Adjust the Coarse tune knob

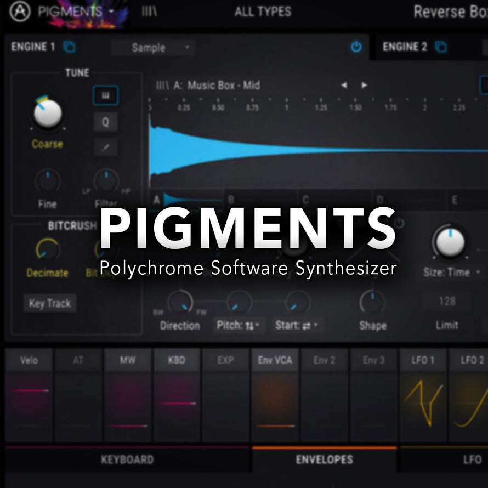pyautogui.click(x=47, y=114)
